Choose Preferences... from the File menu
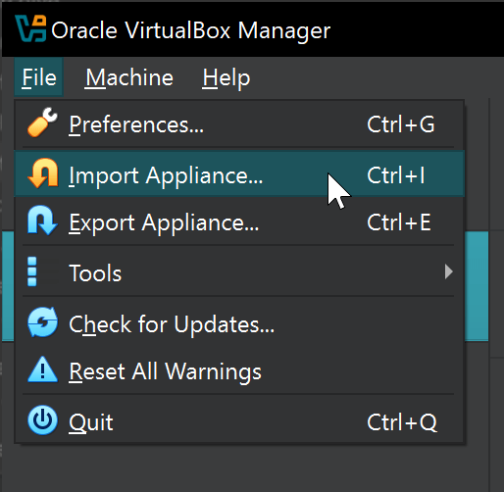The width and height of the screenshot is (504, 492). [x=239, y=124]
